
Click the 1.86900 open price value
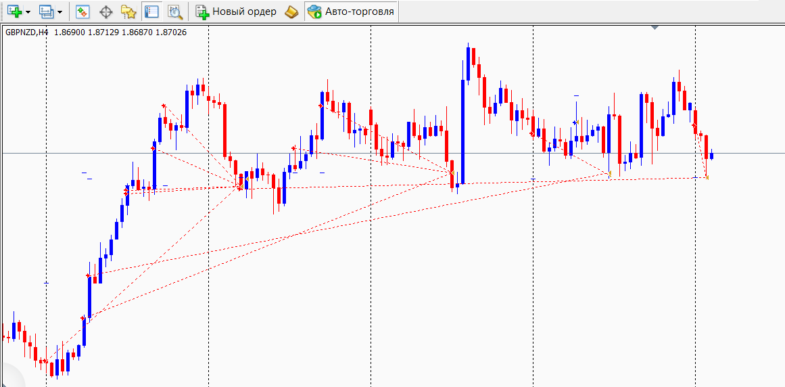[x=70, y=32]
